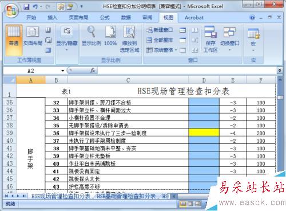Switch to Normal (普通) view
Viewport: 286px width, 211px height.
14,40
